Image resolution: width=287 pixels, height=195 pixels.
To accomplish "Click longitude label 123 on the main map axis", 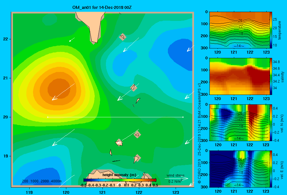I will (176, 192).
